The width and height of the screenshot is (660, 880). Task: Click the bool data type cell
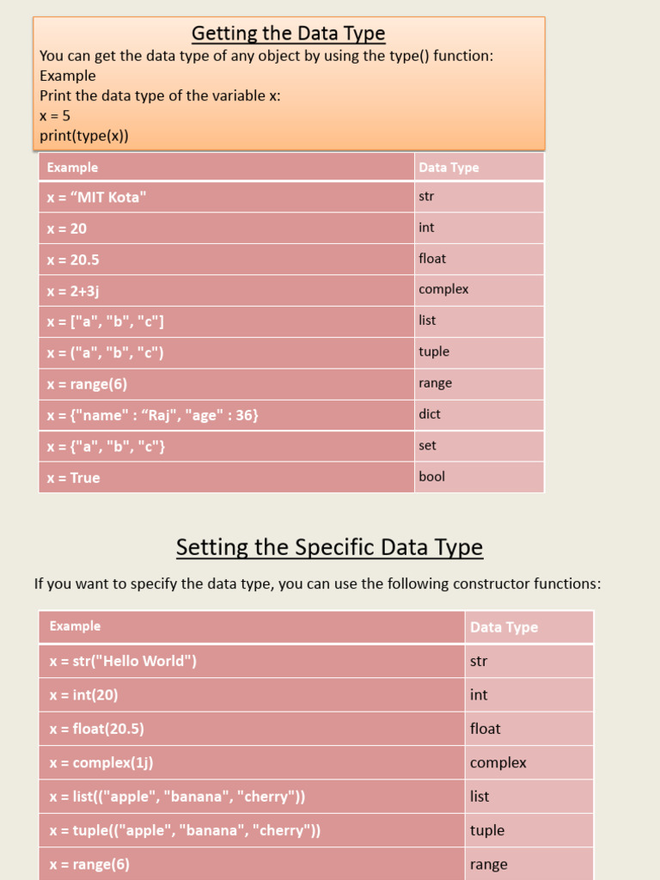[x=480, y=478]
